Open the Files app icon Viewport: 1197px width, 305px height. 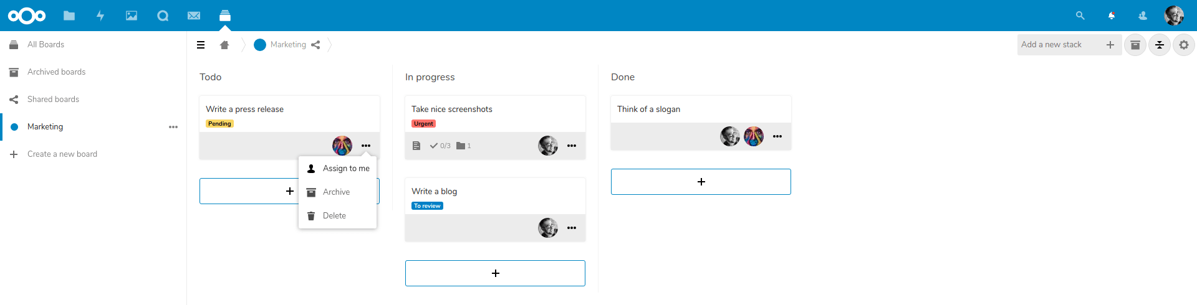click(69, 16)
